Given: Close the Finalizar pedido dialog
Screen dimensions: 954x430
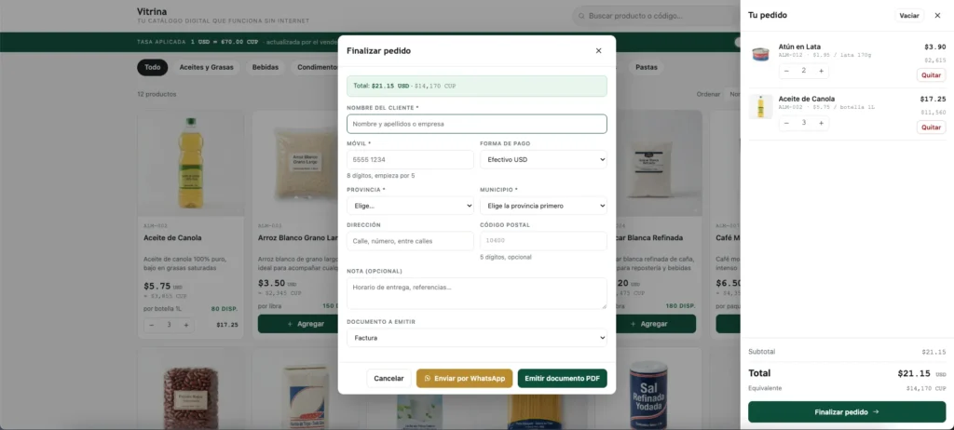Looking at the screenshot, I should tap(598, 50).
